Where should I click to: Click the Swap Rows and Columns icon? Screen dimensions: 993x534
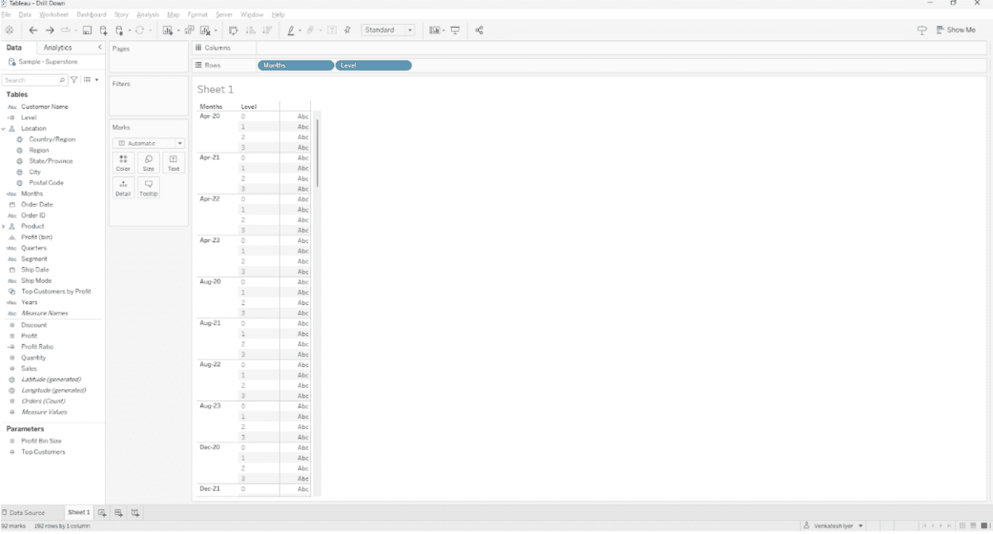tap(233, 31)
